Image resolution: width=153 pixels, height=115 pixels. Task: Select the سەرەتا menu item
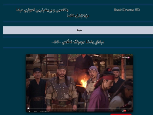pos(79,30)
